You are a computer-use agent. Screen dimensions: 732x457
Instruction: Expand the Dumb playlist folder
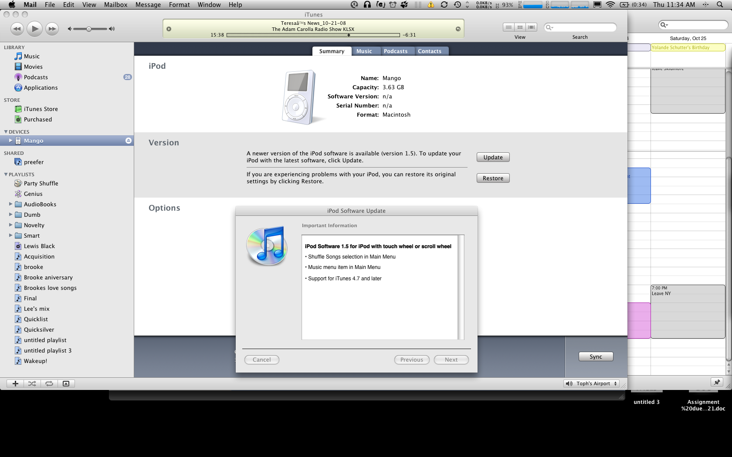(10, 214)
